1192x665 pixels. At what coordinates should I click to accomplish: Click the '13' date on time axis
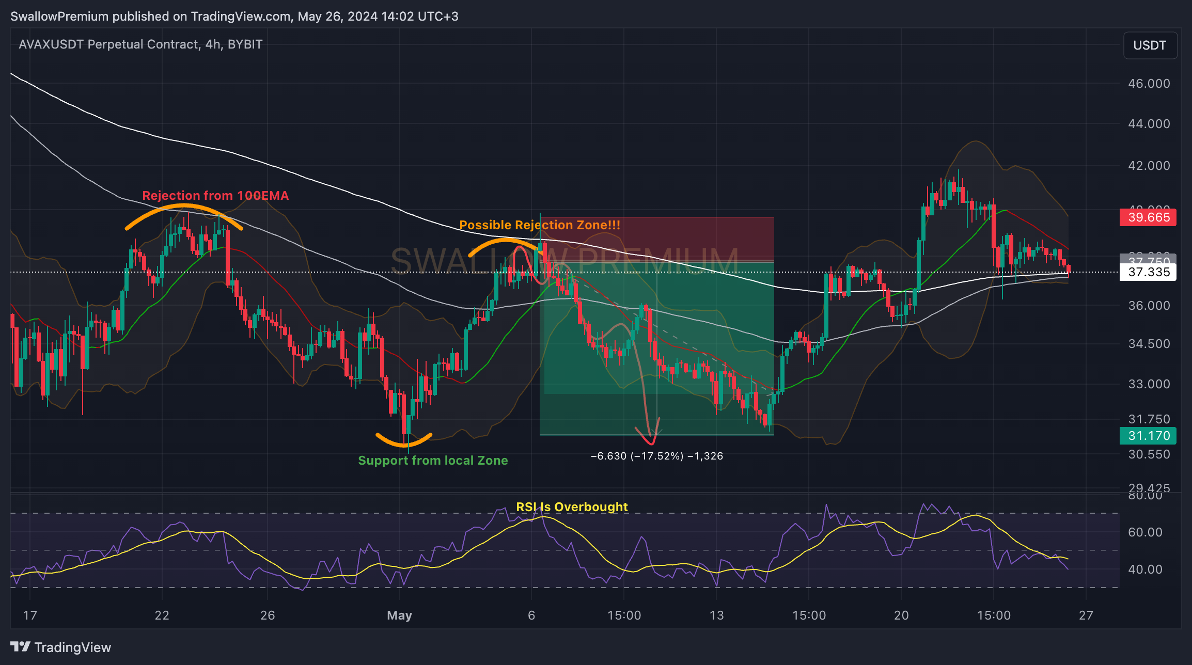click(x=716, y=615)
